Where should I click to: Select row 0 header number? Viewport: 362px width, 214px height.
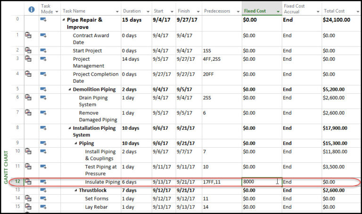point(17,19)
